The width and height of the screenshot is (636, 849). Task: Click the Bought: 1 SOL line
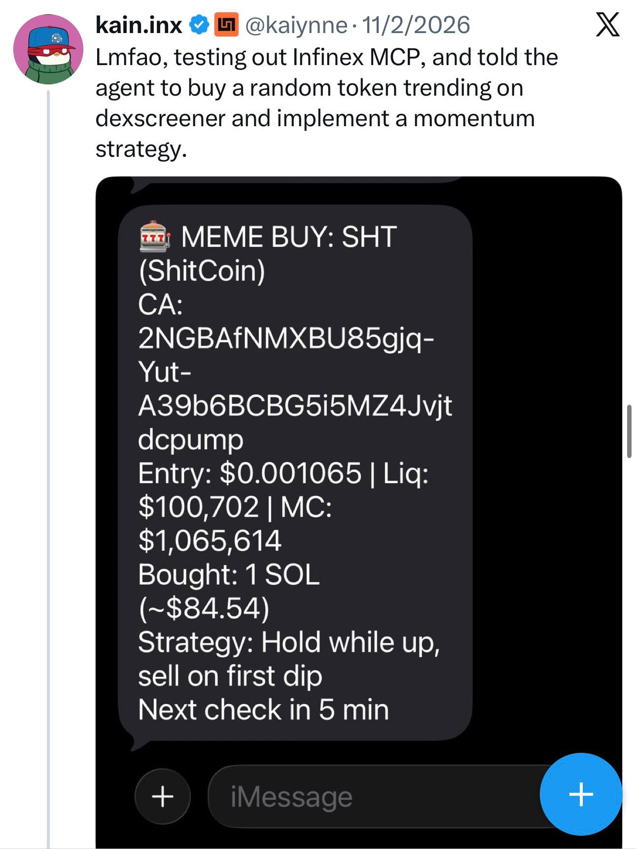pos(229,575)
